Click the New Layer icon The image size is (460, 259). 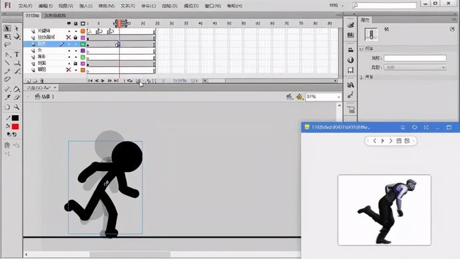pyautogui.click(x=29, y=81)
